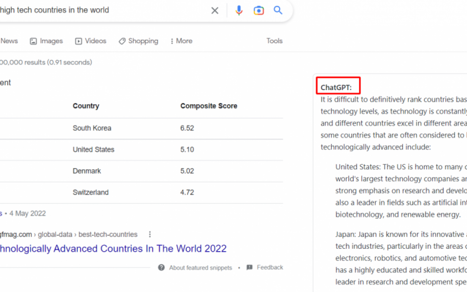Click the Composite Score column header

point(209,106)
